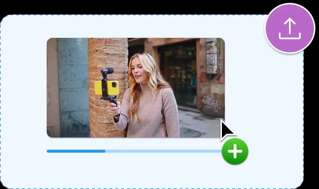Select the vlogger video thumbnail
319x189 pixels.
[135, 88]
